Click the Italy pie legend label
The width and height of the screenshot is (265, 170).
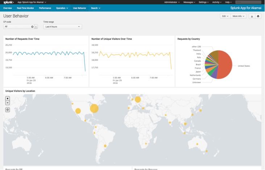pos(199,58)
